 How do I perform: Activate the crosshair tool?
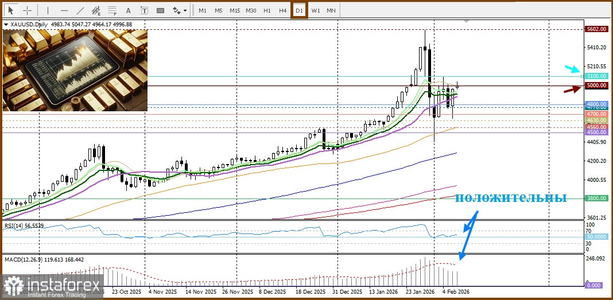27,10
